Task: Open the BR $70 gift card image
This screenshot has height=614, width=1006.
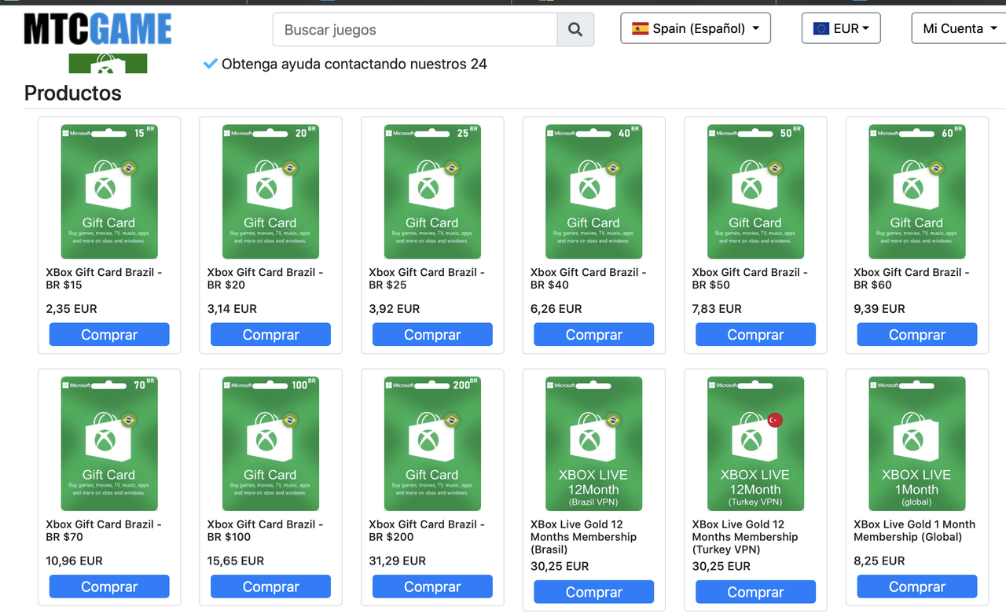Action: click(109, 443)
